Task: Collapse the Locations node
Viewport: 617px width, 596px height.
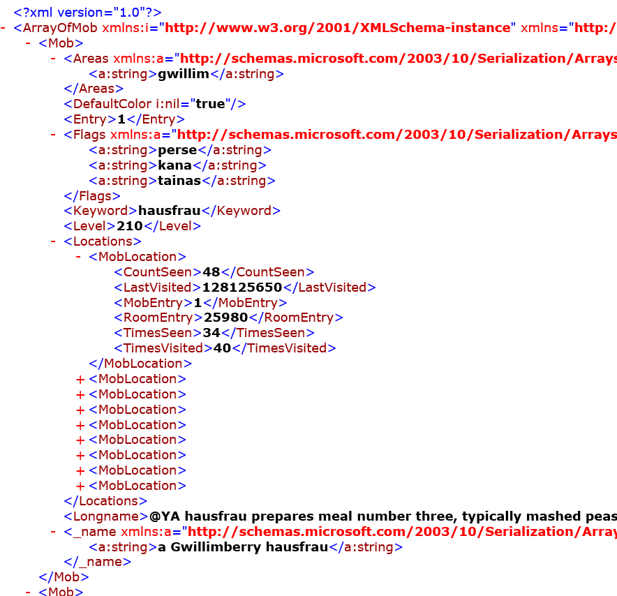Action: (53, 241)
